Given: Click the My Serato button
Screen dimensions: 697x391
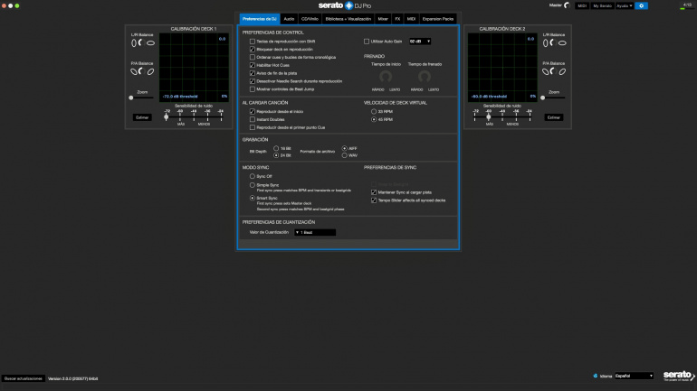Looking at the screenshot, I should point(602,5).
